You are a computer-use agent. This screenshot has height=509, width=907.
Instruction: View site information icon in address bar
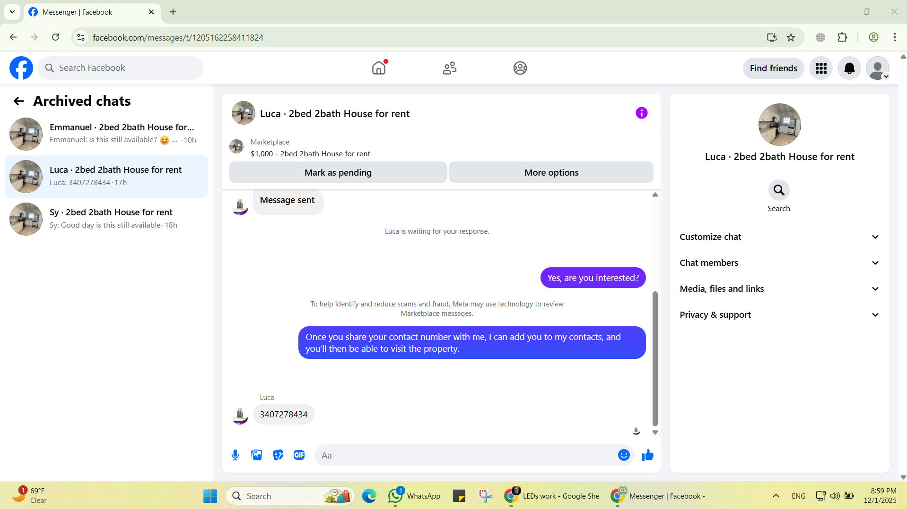pos(81,37)
